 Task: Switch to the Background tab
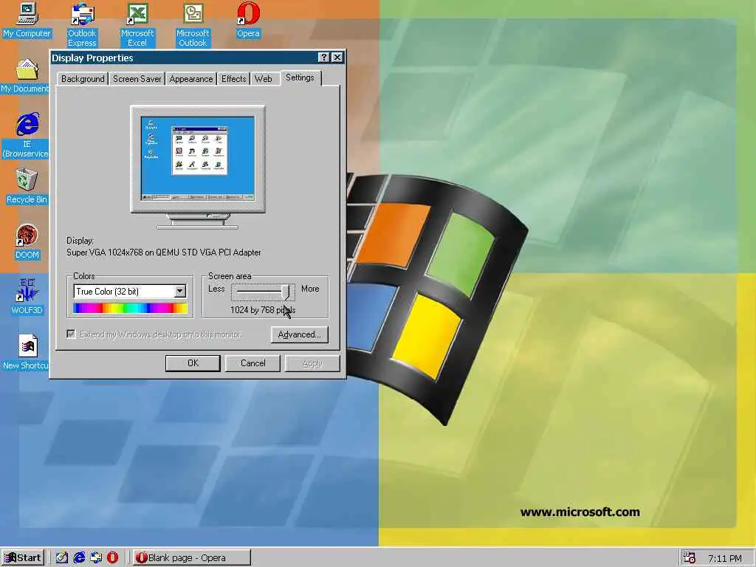tap(83, 79)
